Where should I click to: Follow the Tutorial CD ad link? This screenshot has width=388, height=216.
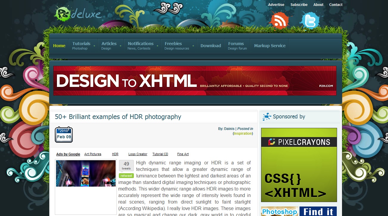pyautogui.click(x=160, y=154)
